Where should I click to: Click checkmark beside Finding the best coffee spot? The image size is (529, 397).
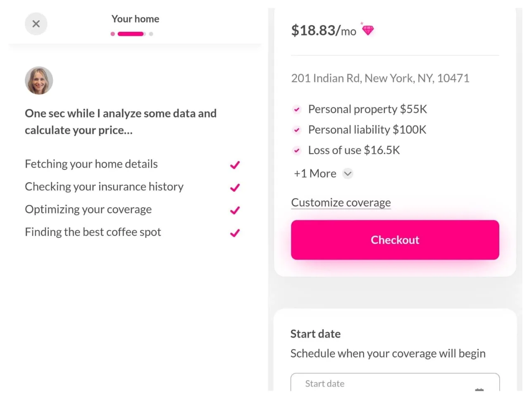(235, 233)
